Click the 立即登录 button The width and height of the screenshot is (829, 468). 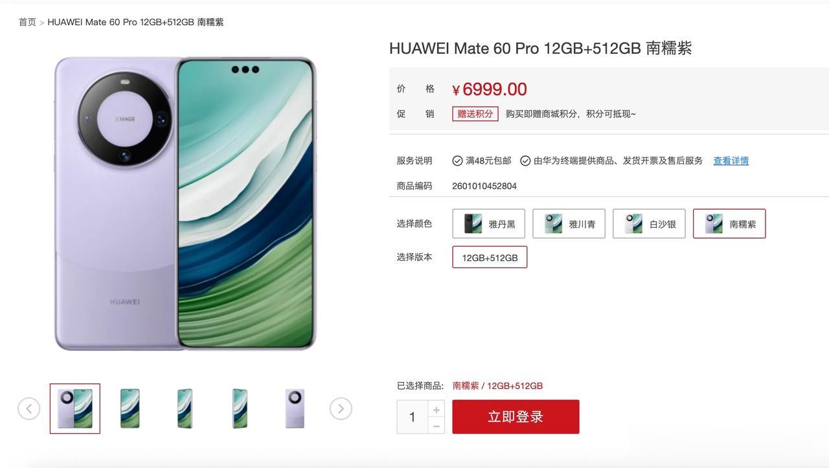tap(516, 417)
